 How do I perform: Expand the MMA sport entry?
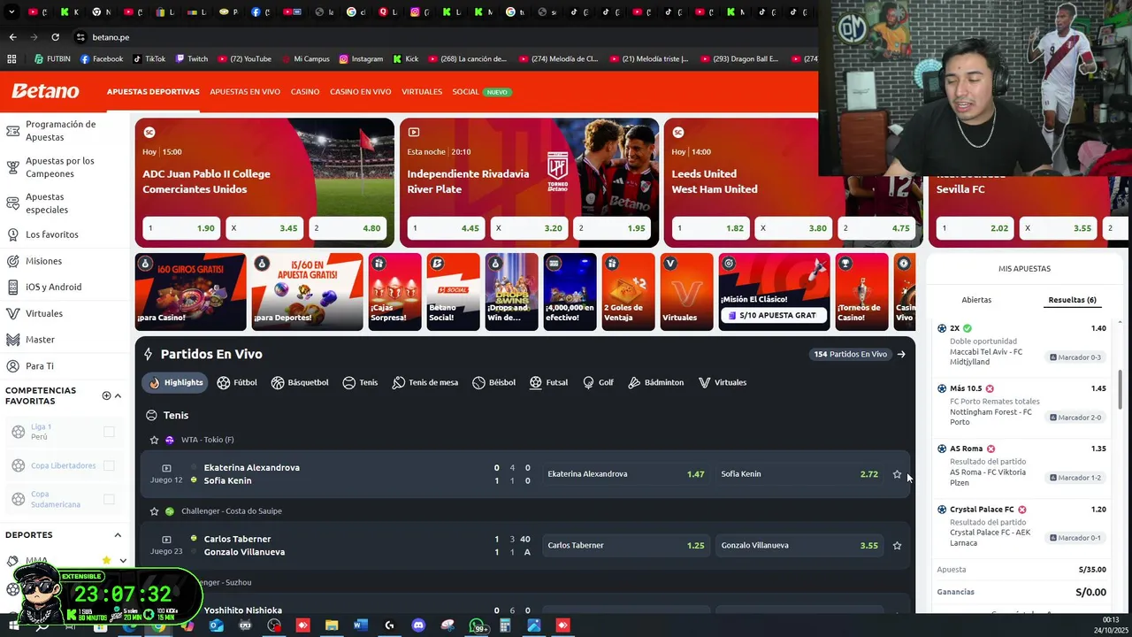[x=123, y=561]
